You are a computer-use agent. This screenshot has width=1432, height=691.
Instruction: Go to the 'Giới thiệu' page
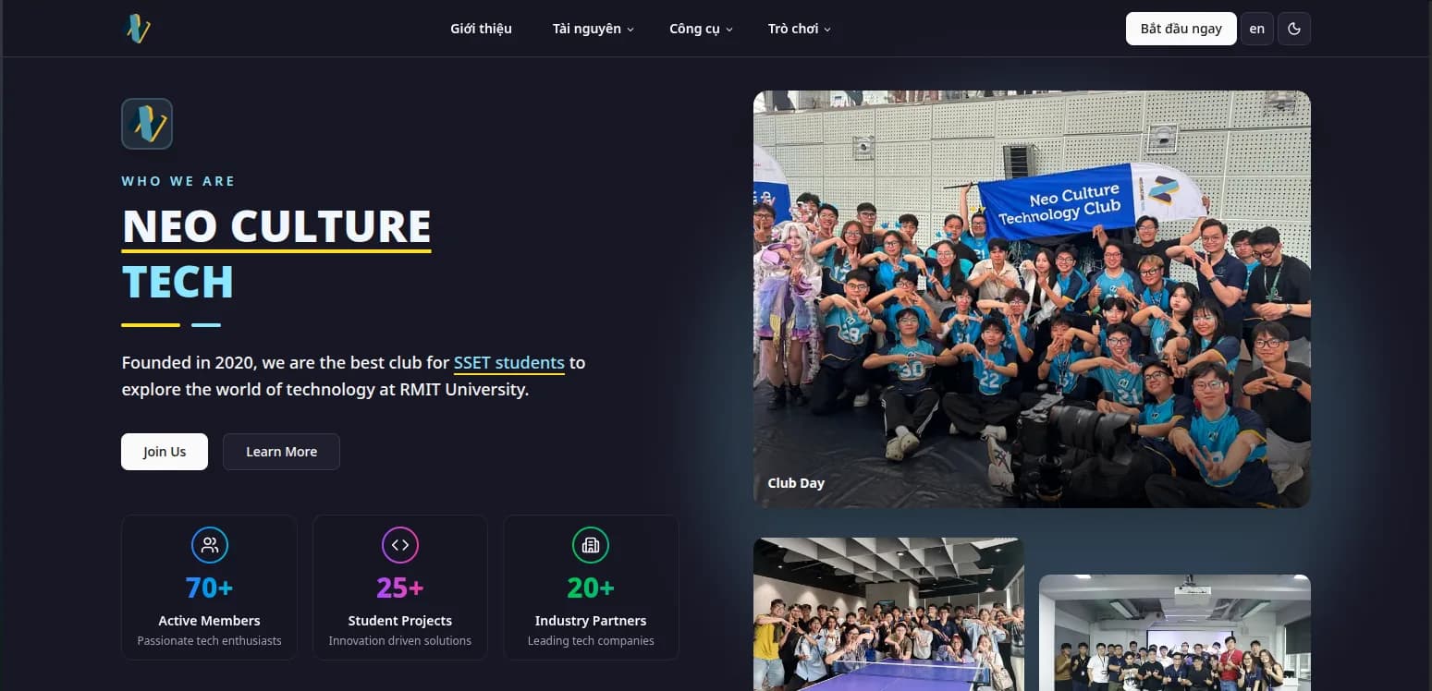pyautogui.click(x=481, y=29)
